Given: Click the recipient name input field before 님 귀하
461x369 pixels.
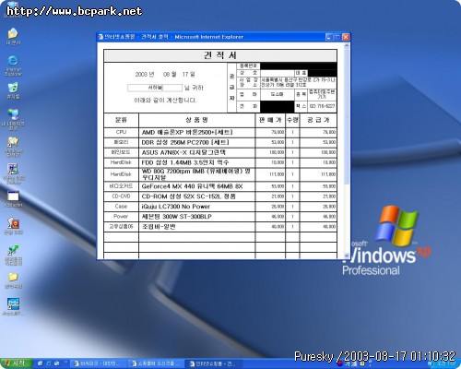Looking at the screenshot, I should pos(155,88).
